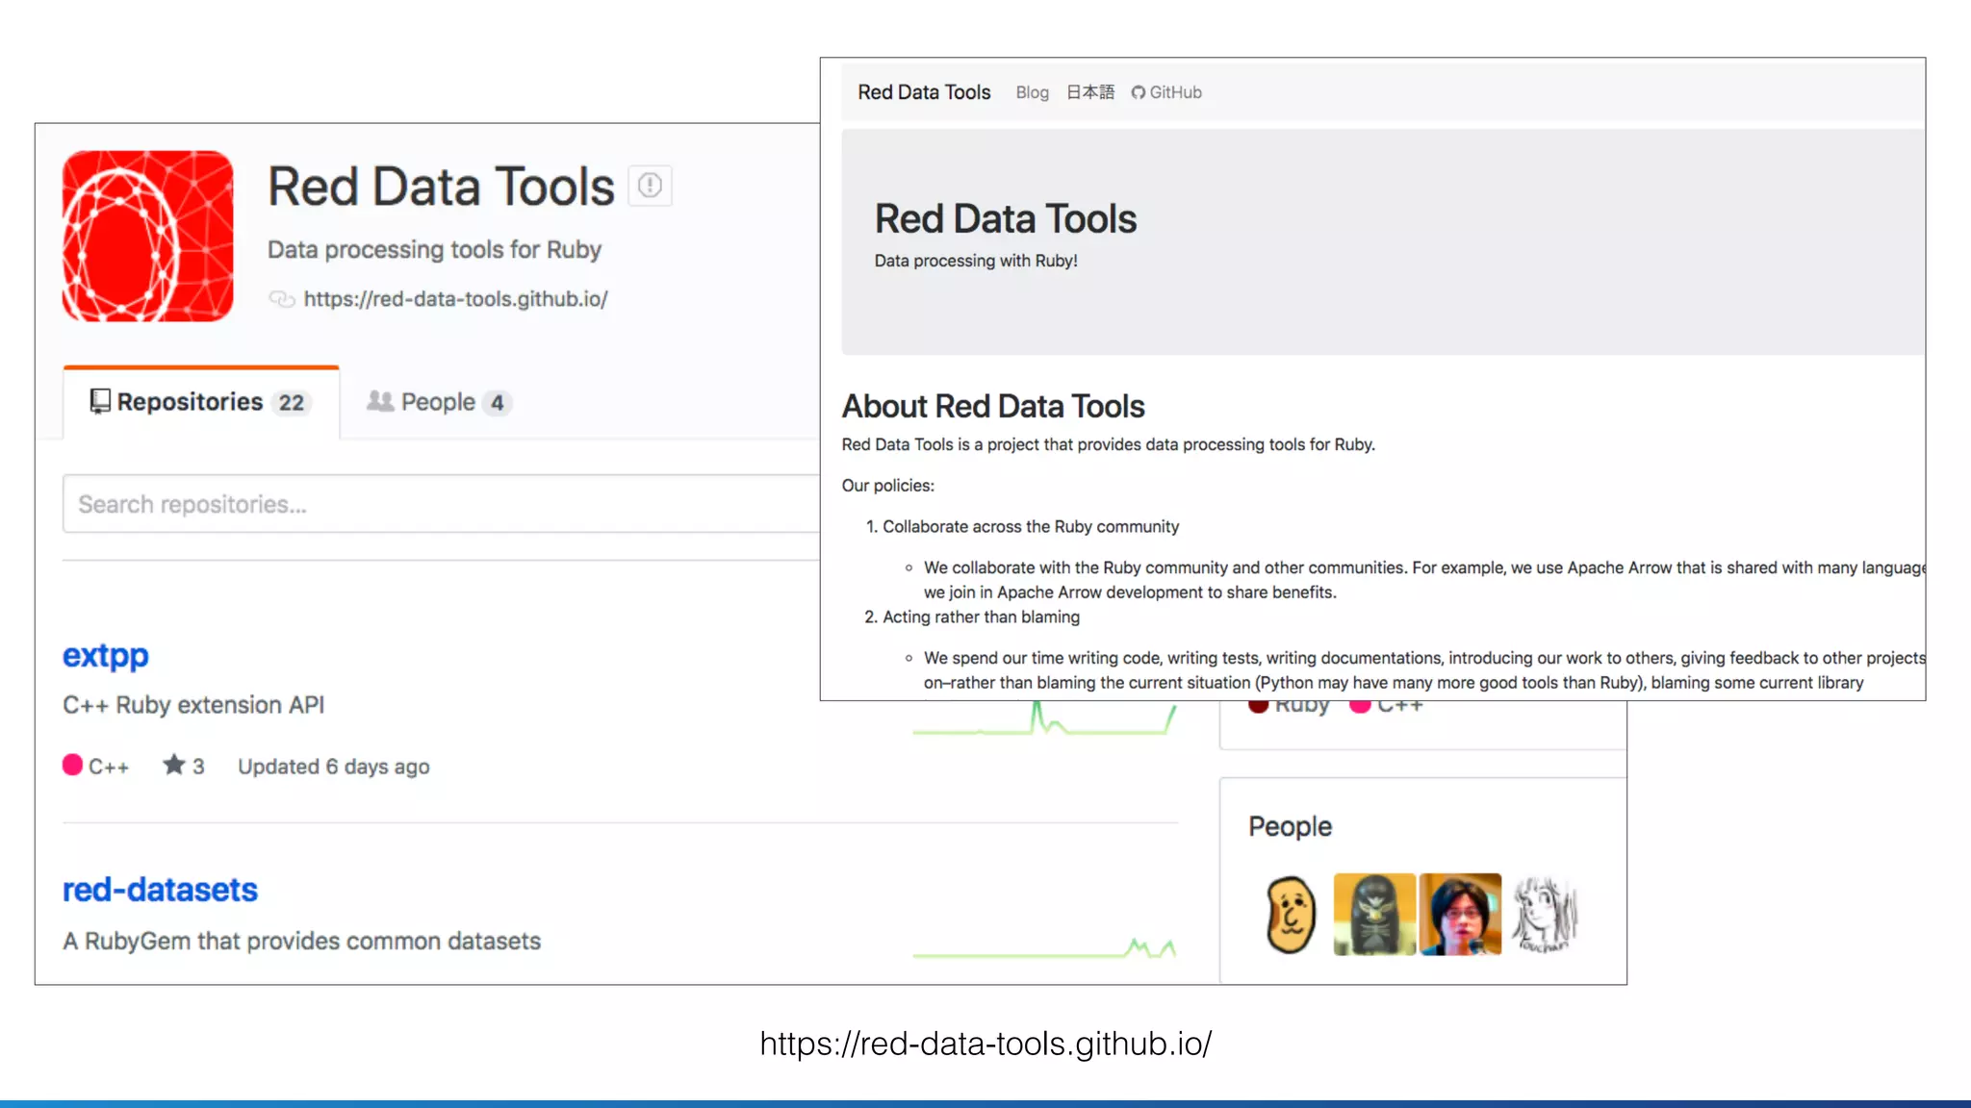Click the pink C++ language dot for extpp
Viewport: 1971px width, 1108px height.
coord(72,765)
